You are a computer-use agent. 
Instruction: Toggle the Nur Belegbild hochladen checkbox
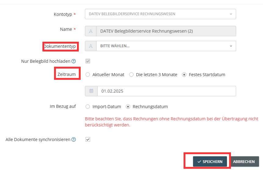pos(88,61)
